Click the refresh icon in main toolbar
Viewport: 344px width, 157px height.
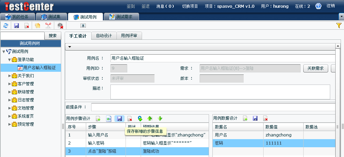click(5, 26)
